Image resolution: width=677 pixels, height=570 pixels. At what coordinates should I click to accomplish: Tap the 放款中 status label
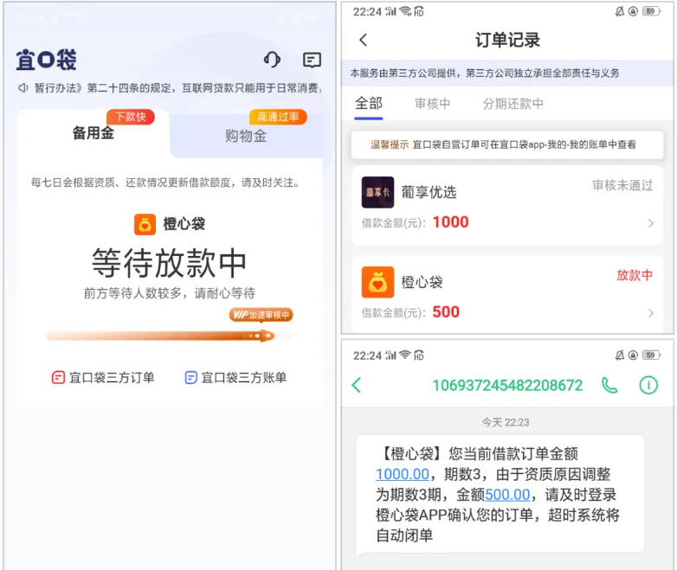pos(635,275)
